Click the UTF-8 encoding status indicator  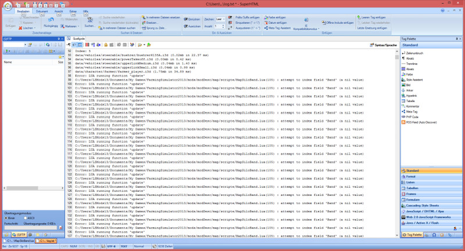(x=112, y=246)
